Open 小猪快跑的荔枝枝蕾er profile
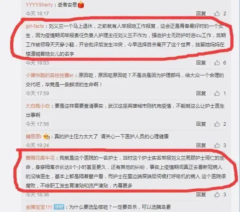Image resolution: width=240 pixels, height=212 pixels. [50, 75]
